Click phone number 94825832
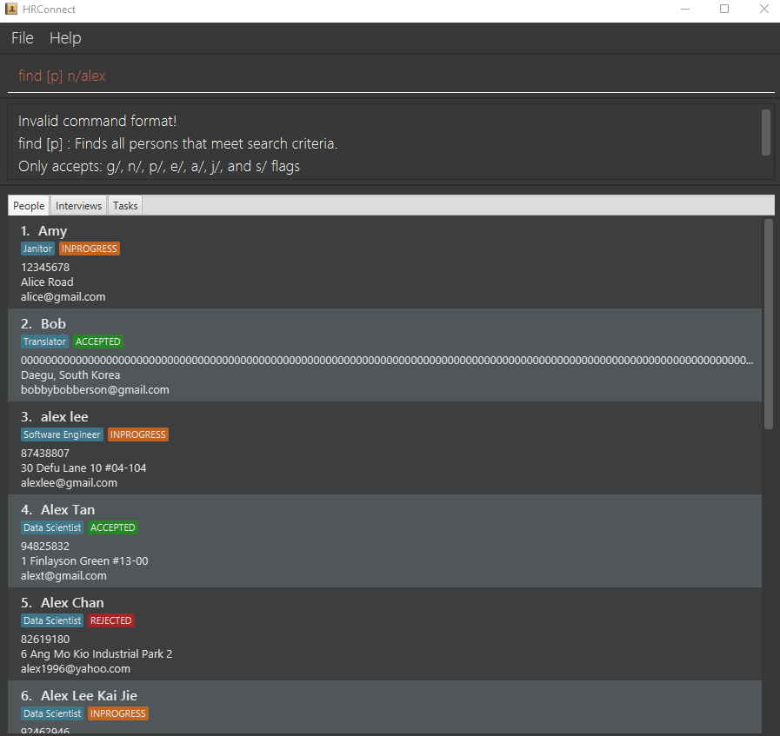 (45, 547)
